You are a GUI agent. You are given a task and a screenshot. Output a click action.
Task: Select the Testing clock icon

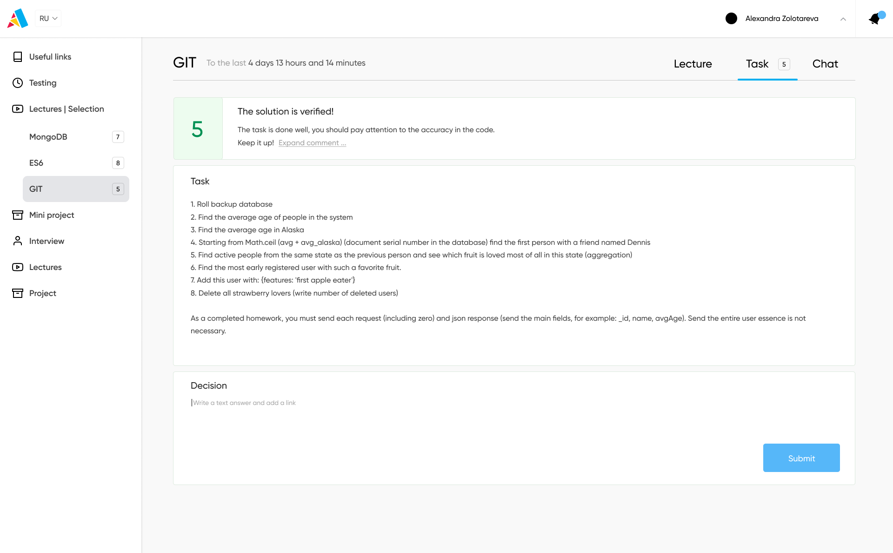click(x=18, y=83)
